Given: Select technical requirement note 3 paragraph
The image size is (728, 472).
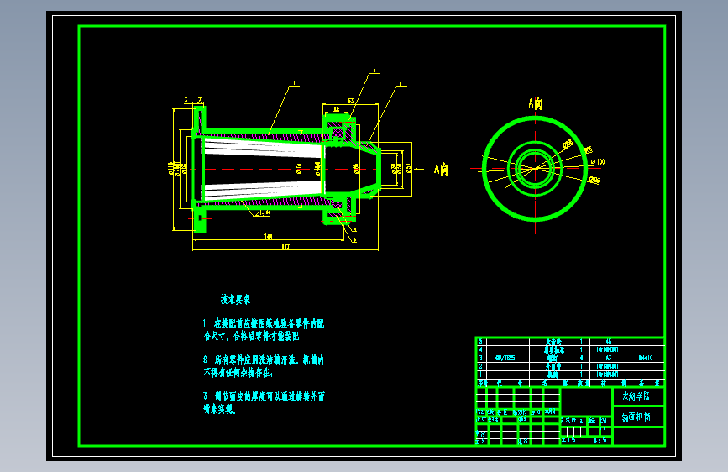Looking at the screenshot, I should (264, 403).
